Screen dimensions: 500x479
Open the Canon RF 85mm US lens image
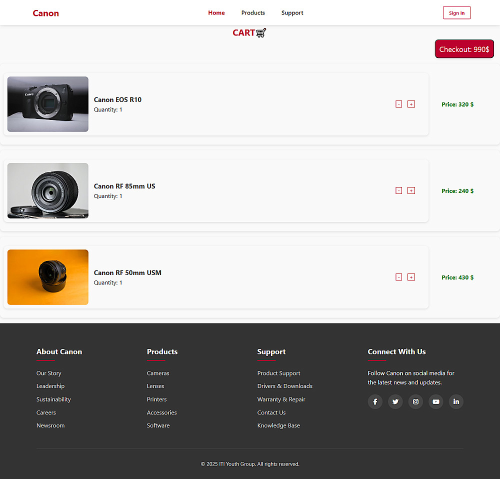pyautogui.click(x=48, y=190)
